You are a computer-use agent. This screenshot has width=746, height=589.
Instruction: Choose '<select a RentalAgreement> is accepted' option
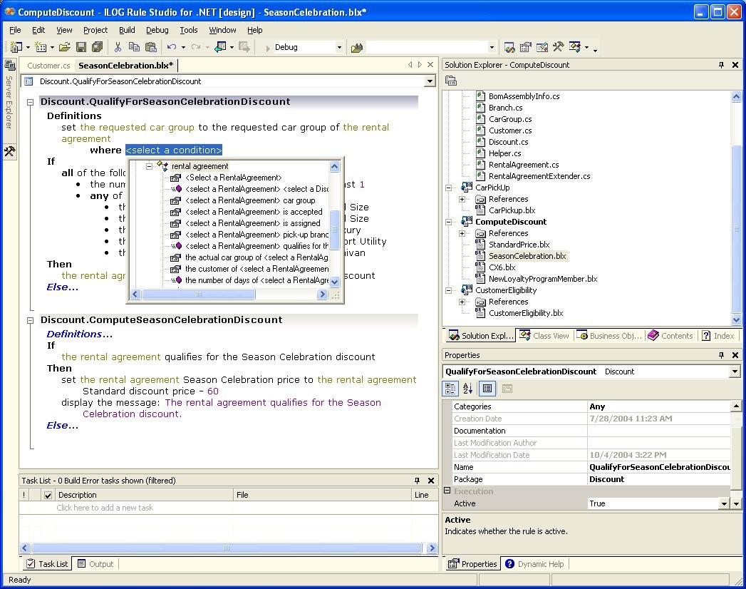click(254, 212)
